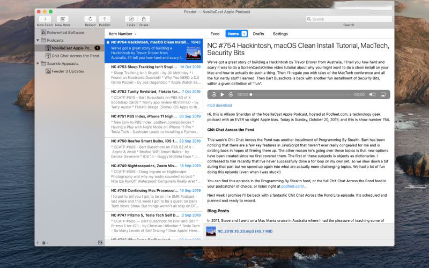Click the sidebar footer panel toggle icon
The width and height of the screenshot is (429, 268).
coord(100,243)
